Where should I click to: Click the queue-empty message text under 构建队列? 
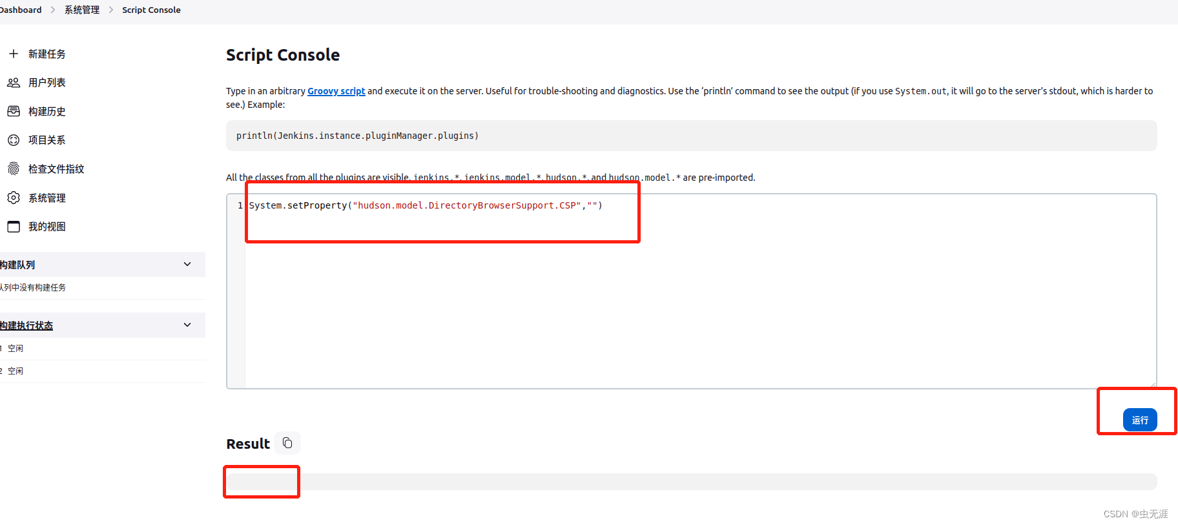pos(33,287)
